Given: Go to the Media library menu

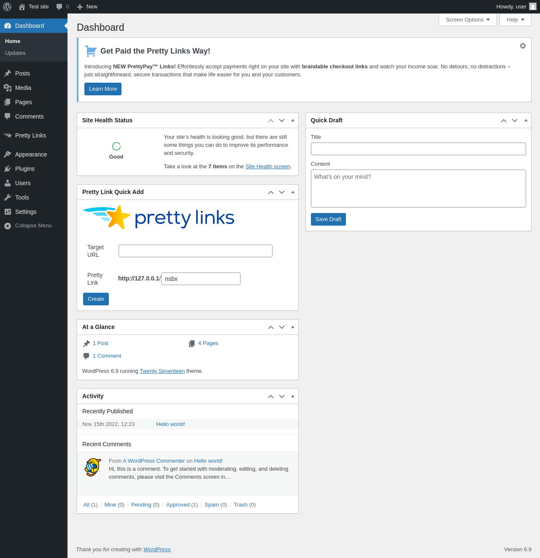Looking at the screenshot, I should 23,88.
